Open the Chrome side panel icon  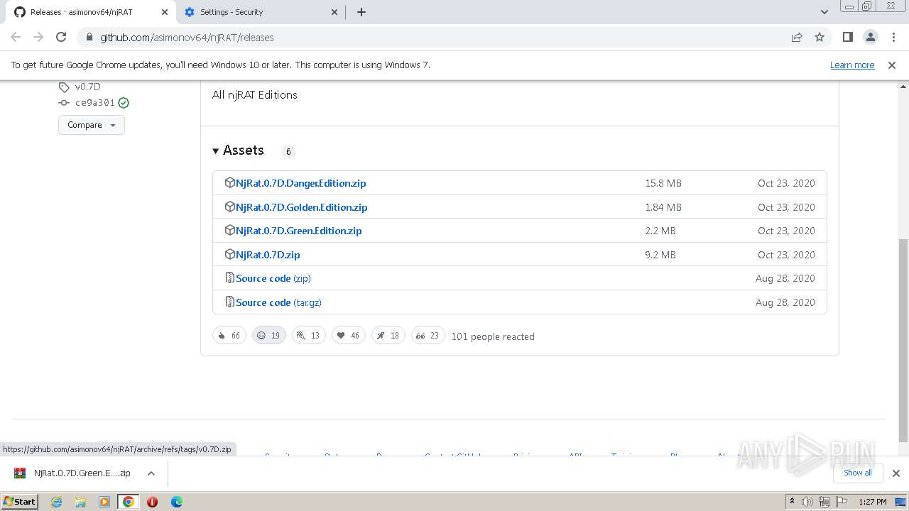[847, 37]
